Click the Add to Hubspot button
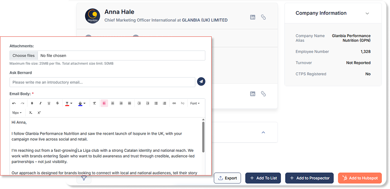The image size is (390, 189). pyautogui.click(x=360, y=178)
